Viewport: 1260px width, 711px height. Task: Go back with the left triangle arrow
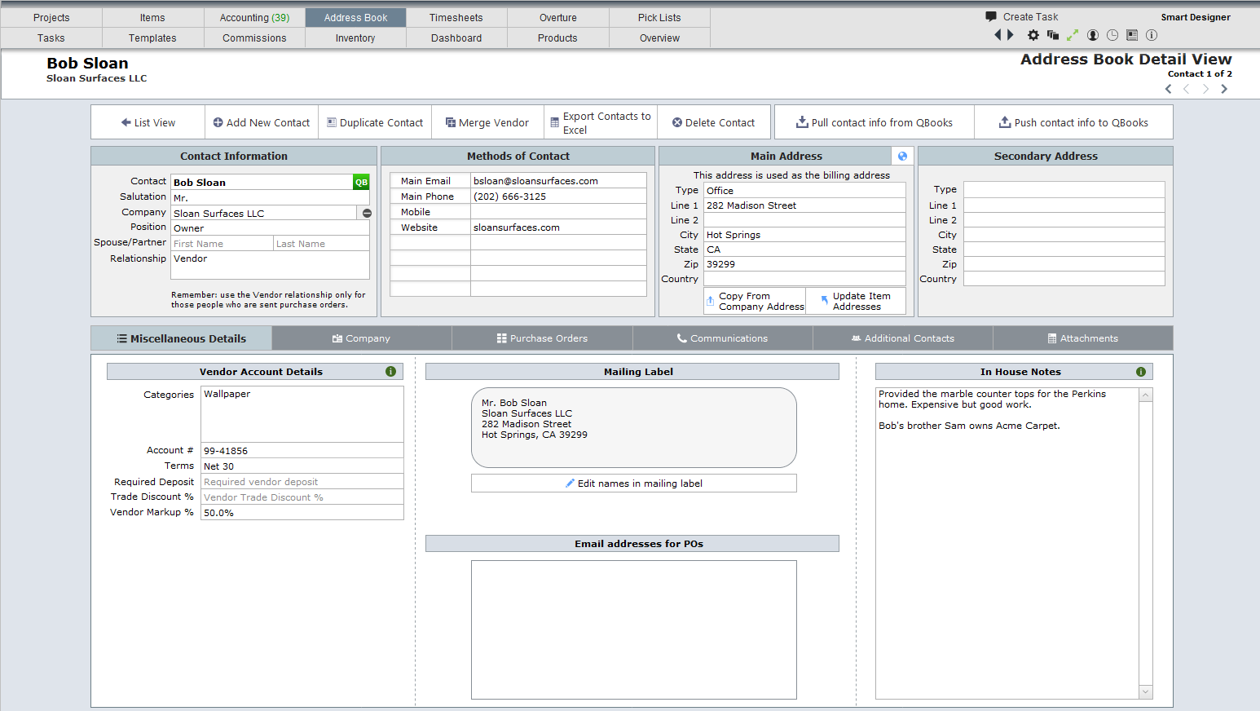998,35
